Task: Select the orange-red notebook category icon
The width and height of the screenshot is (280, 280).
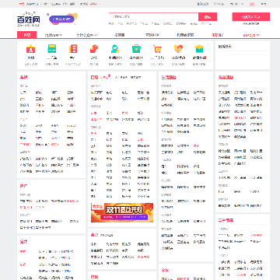Action: pos(73,49)
